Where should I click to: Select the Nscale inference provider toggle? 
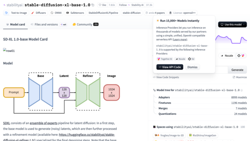(x=227, y=56)
